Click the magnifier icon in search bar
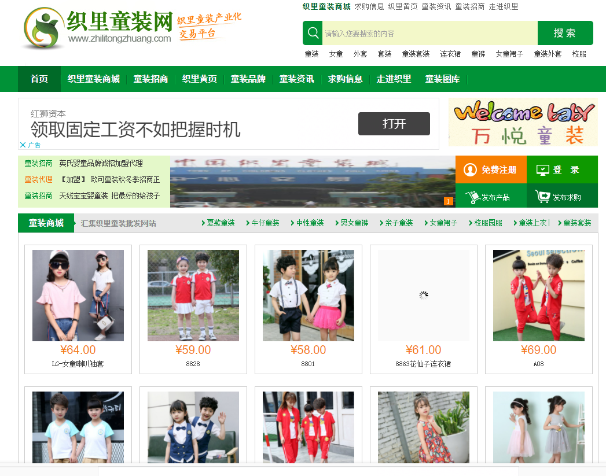This screenshot has width=606, height=476. pos(313,33)
